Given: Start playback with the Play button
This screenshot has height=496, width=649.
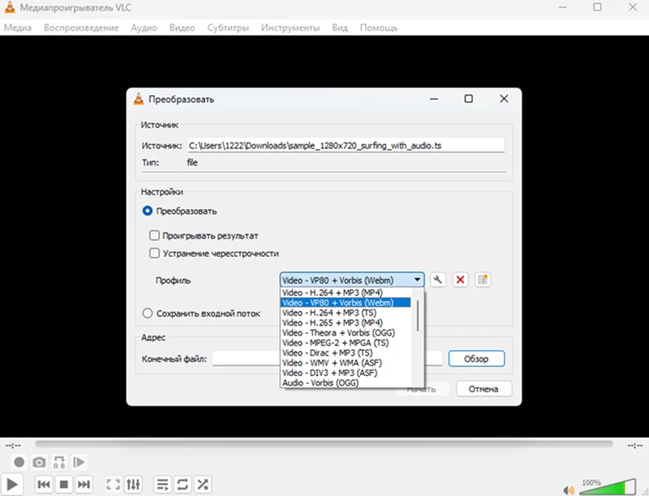Looking at the screenshot, I should tap(12, 484).
